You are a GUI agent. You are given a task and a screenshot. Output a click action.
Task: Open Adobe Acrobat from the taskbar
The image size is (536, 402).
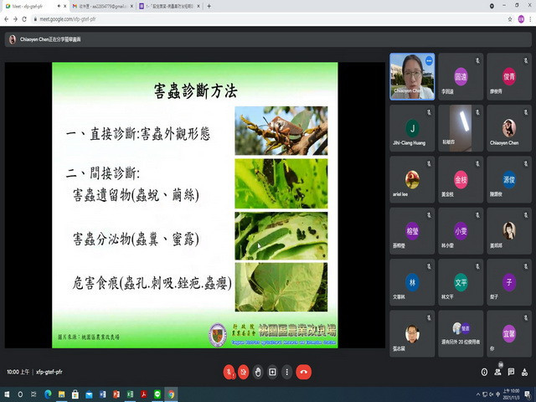(143, 394)
